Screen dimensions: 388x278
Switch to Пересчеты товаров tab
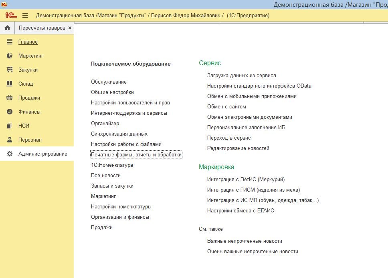[x=42, y=28]
